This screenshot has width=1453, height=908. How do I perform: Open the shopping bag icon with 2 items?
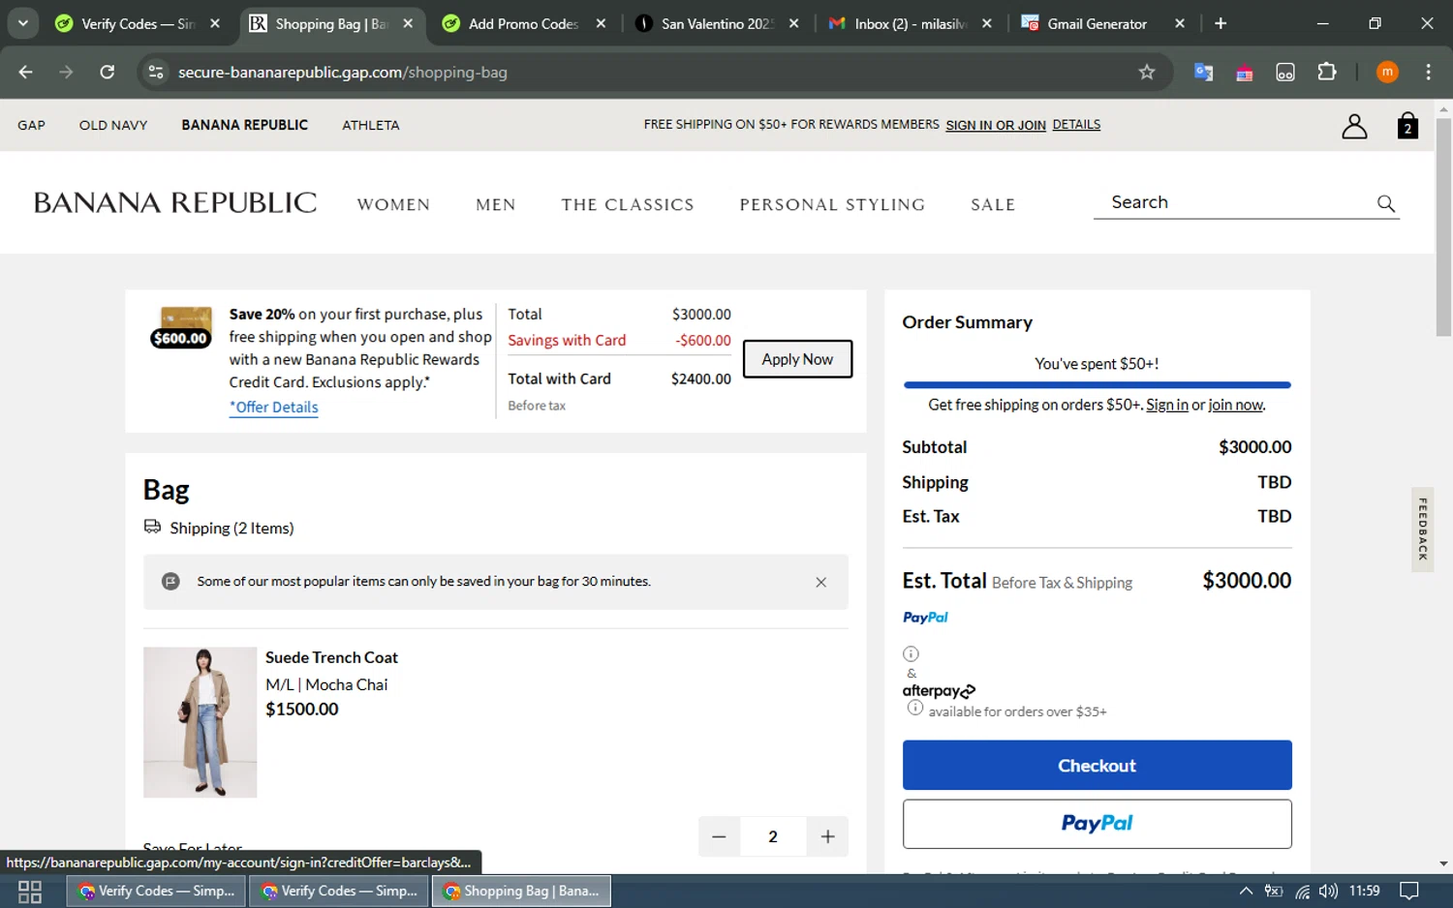(1407, 126)
